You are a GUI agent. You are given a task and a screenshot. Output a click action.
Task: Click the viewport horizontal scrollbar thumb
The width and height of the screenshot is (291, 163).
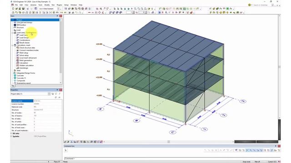[169, 142]
